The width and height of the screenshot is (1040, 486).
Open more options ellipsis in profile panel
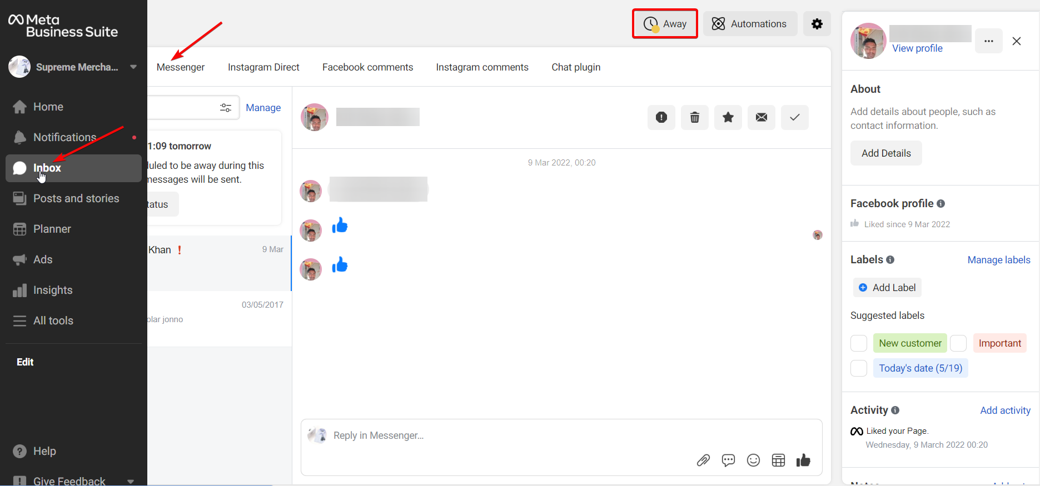[988, 41]
